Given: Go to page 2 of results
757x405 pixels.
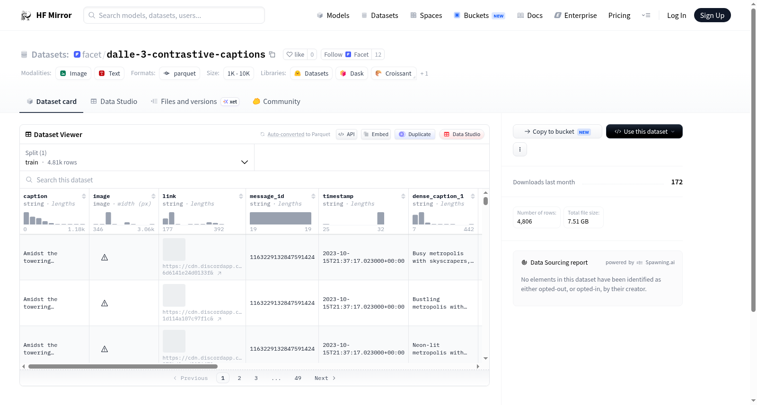Looking at the screenshot, I should pos(239,378).
